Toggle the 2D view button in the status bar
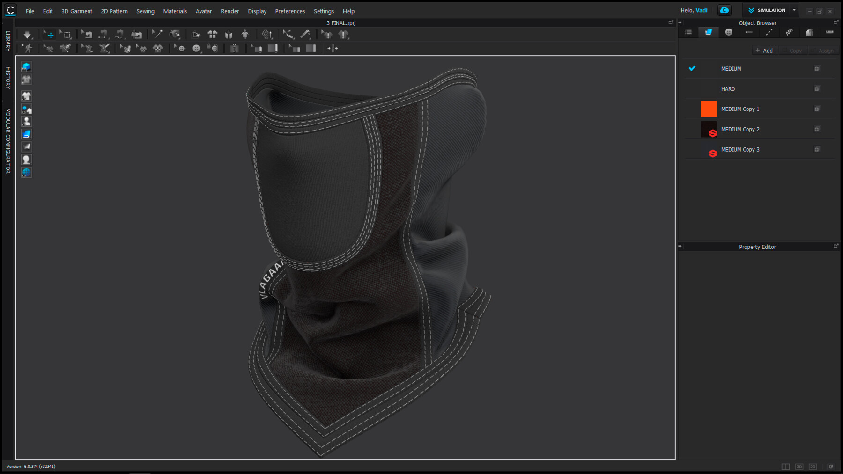The width and height of the screenshot is (843, 474). tap(813, 467)
